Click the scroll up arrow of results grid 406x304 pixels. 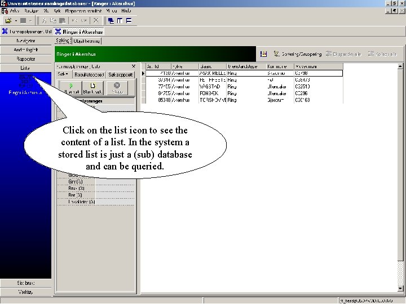[x=400, y=66]
